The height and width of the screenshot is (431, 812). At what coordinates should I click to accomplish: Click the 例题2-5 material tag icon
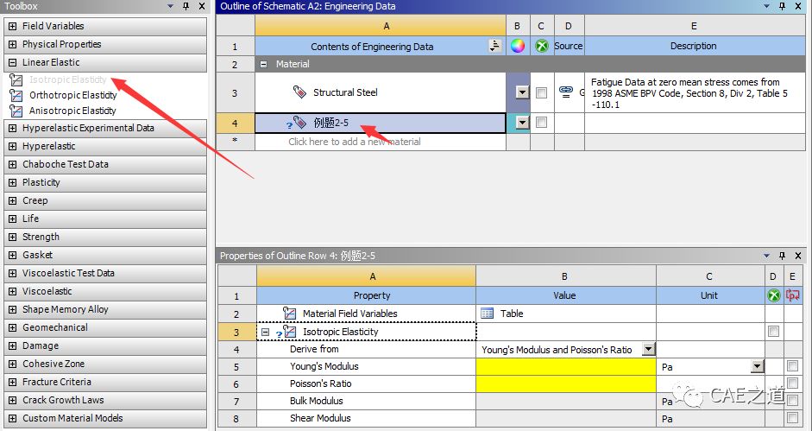click(299, 123)
